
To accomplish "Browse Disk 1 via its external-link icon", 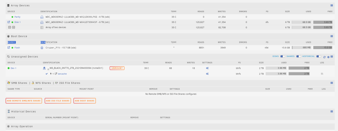I will pyautogui.click(x=9, y=22).
